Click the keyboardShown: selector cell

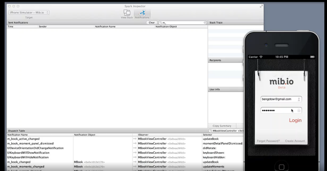[214, 153]
